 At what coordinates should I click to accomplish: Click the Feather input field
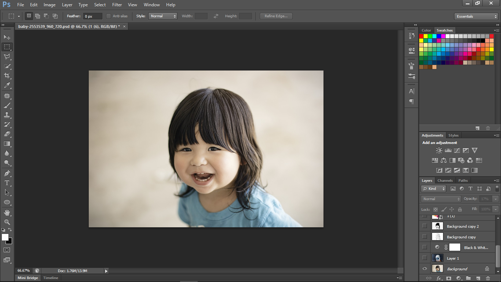(93, 16)
